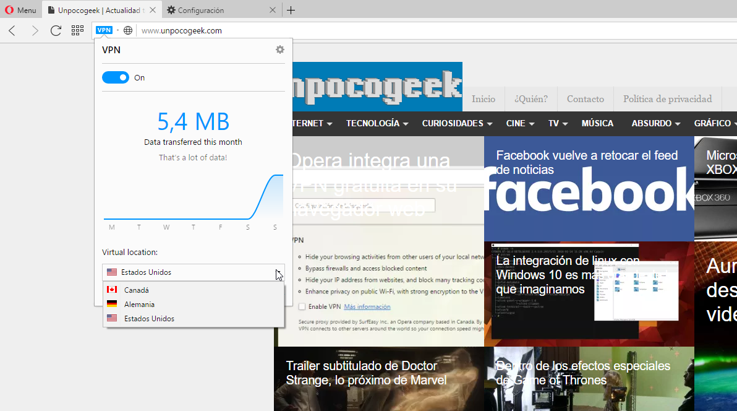Screen dimensions: 737x411
Task: Open the Linux con Windows 10 article
Action: (x=589, y=294)
